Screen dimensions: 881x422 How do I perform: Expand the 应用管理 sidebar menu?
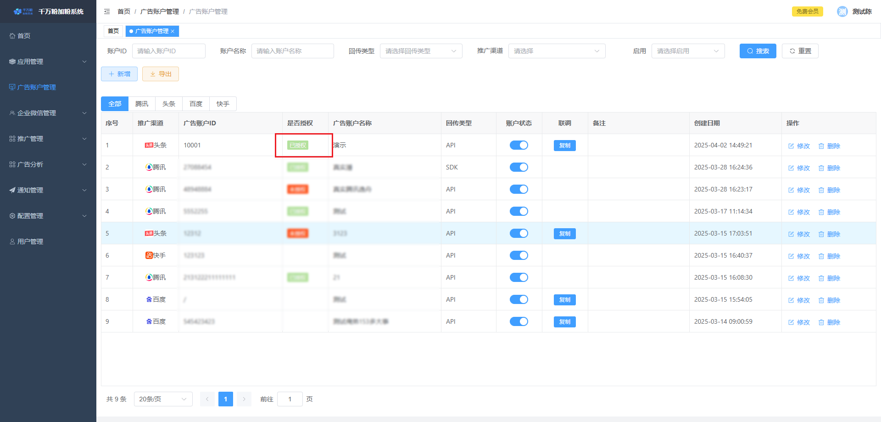(48, 62)
